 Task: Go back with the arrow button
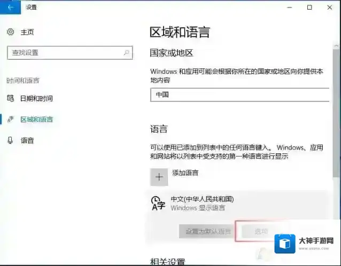(x=10, y=7)
